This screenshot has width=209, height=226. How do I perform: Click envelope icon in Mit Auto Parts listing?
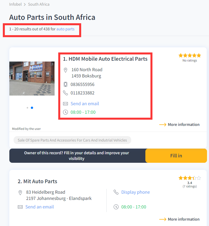pos(20,207)
